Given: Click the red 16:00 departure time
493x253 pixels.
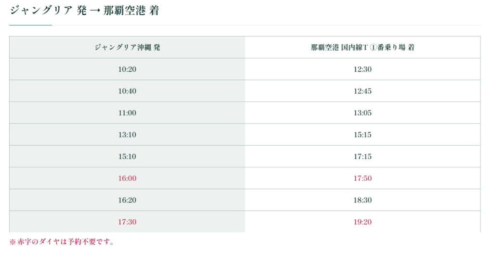Looking at the screenshot, I should point(127,178).
